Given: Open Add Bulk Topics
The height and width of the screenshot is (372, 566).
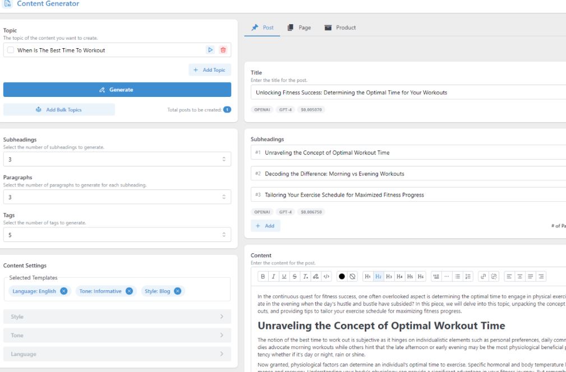Looking at the screenshot, I should point(59,110).
